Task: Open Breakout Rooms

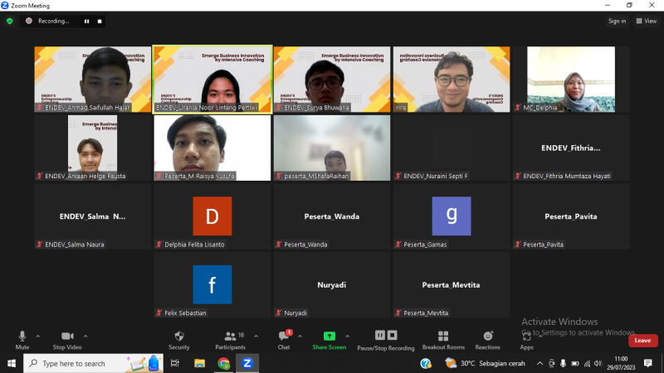Action: coord(443,340)
